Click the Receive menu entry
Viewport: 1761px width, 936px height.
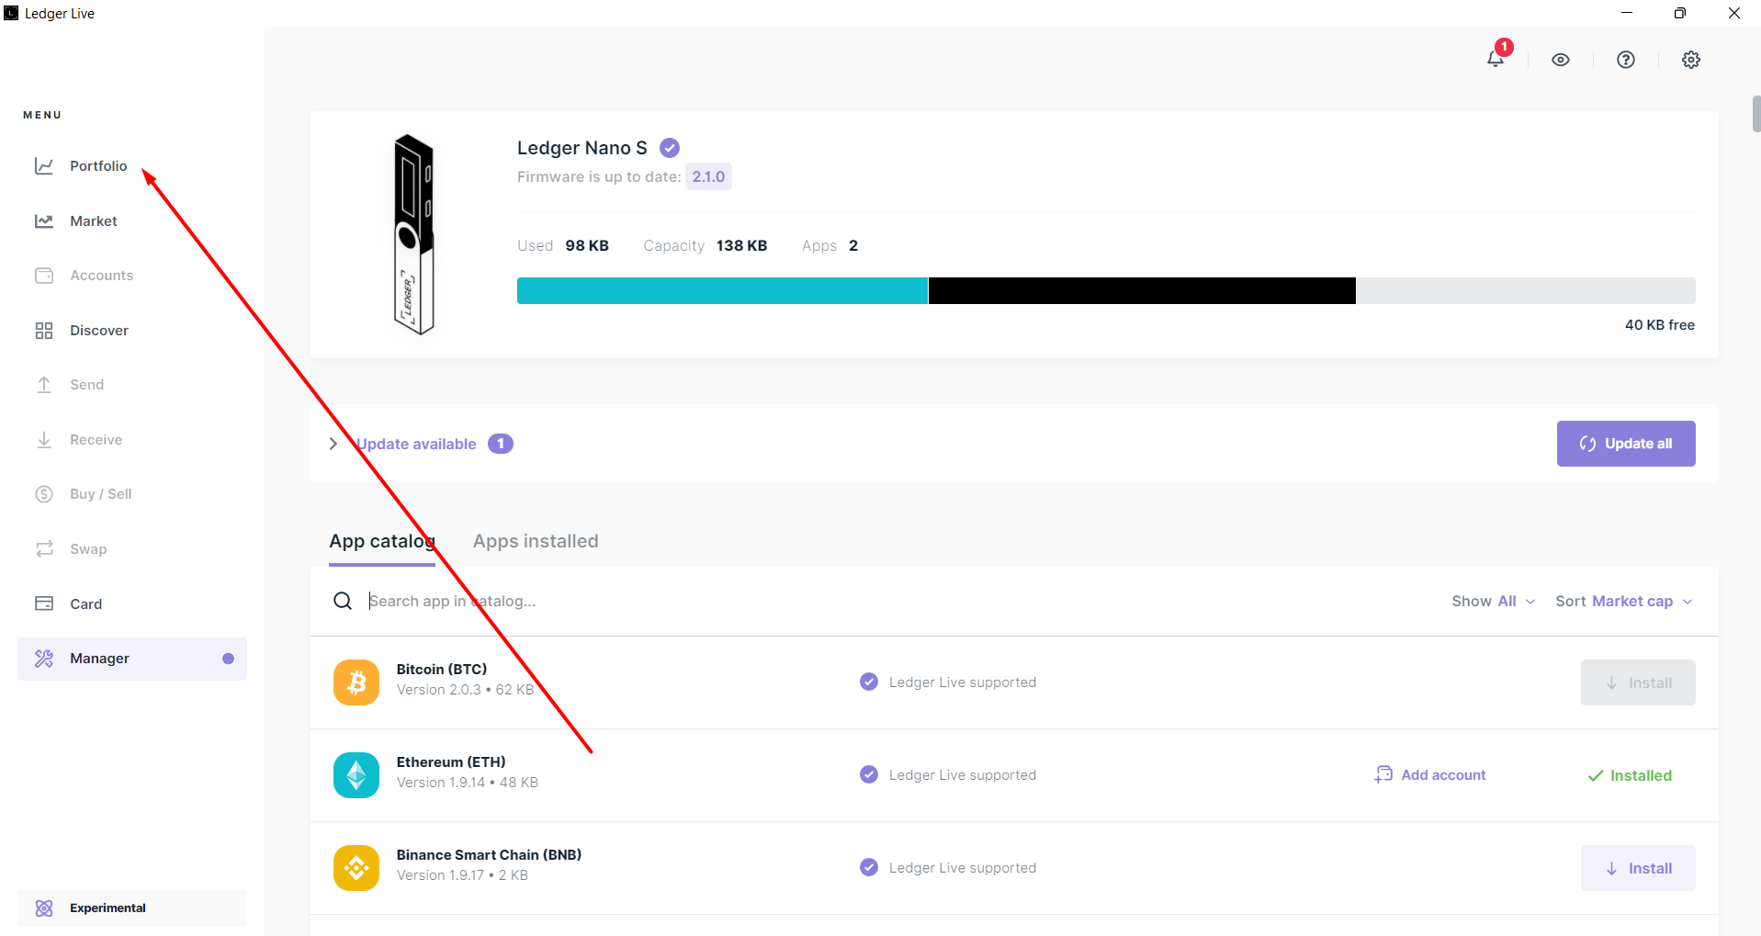[96, 440]
